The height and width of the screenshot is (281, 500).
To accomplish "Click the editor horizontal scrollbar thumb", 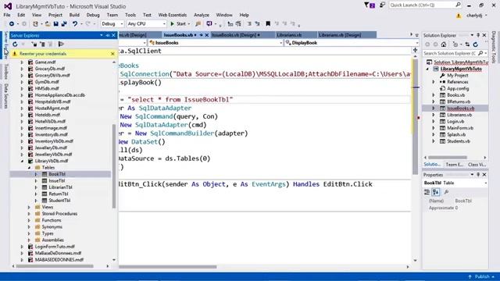I will click(168, 267).
